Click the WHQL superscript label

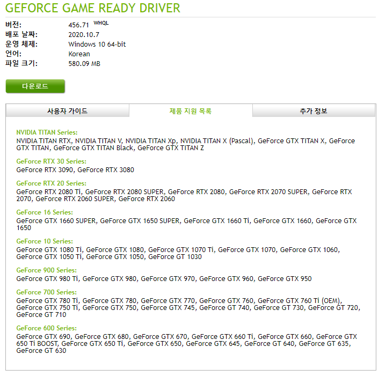(x=101, y=23)
